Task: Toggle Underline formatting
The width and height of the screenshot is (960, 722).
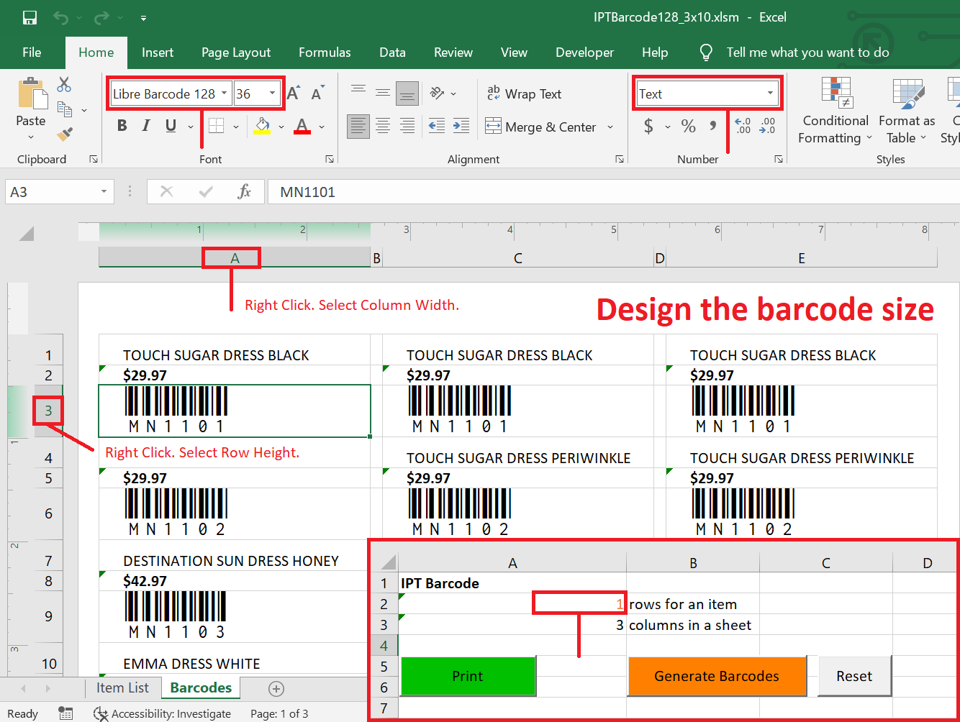Action: click(171, 126)
